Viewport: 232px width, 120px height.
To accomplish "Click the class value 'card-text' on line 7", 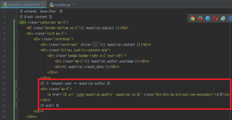I will click(69, 45).
